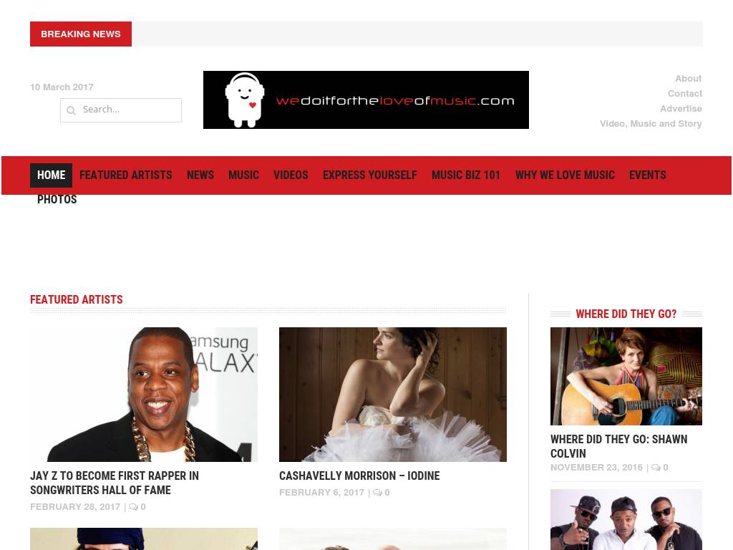Open the Shawn Colvin guitar thumbnail
Viewport: 733px width, 550px height.
click(626, 376)
